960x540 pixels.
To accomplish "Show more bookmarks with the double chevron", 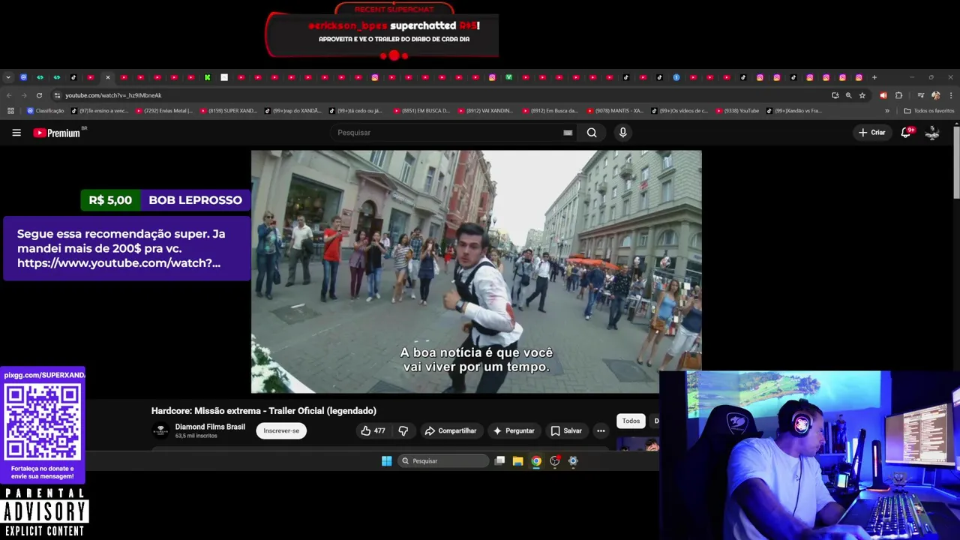I will (887, 111).
